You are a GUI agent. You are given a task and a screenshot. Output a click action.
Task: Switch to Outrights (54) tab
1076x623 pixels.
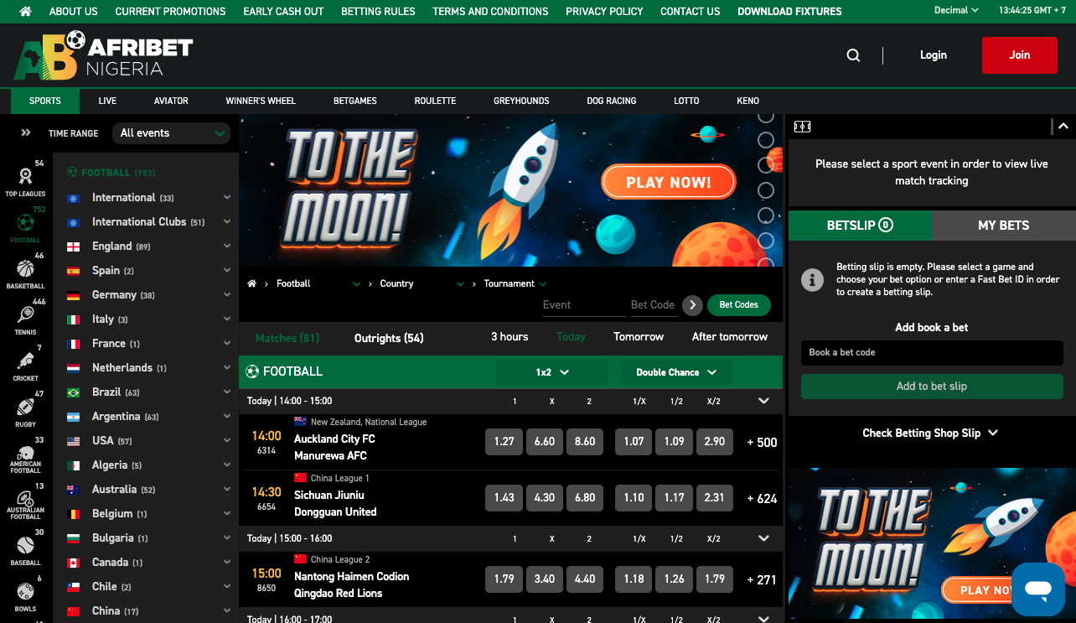point(389,339)
